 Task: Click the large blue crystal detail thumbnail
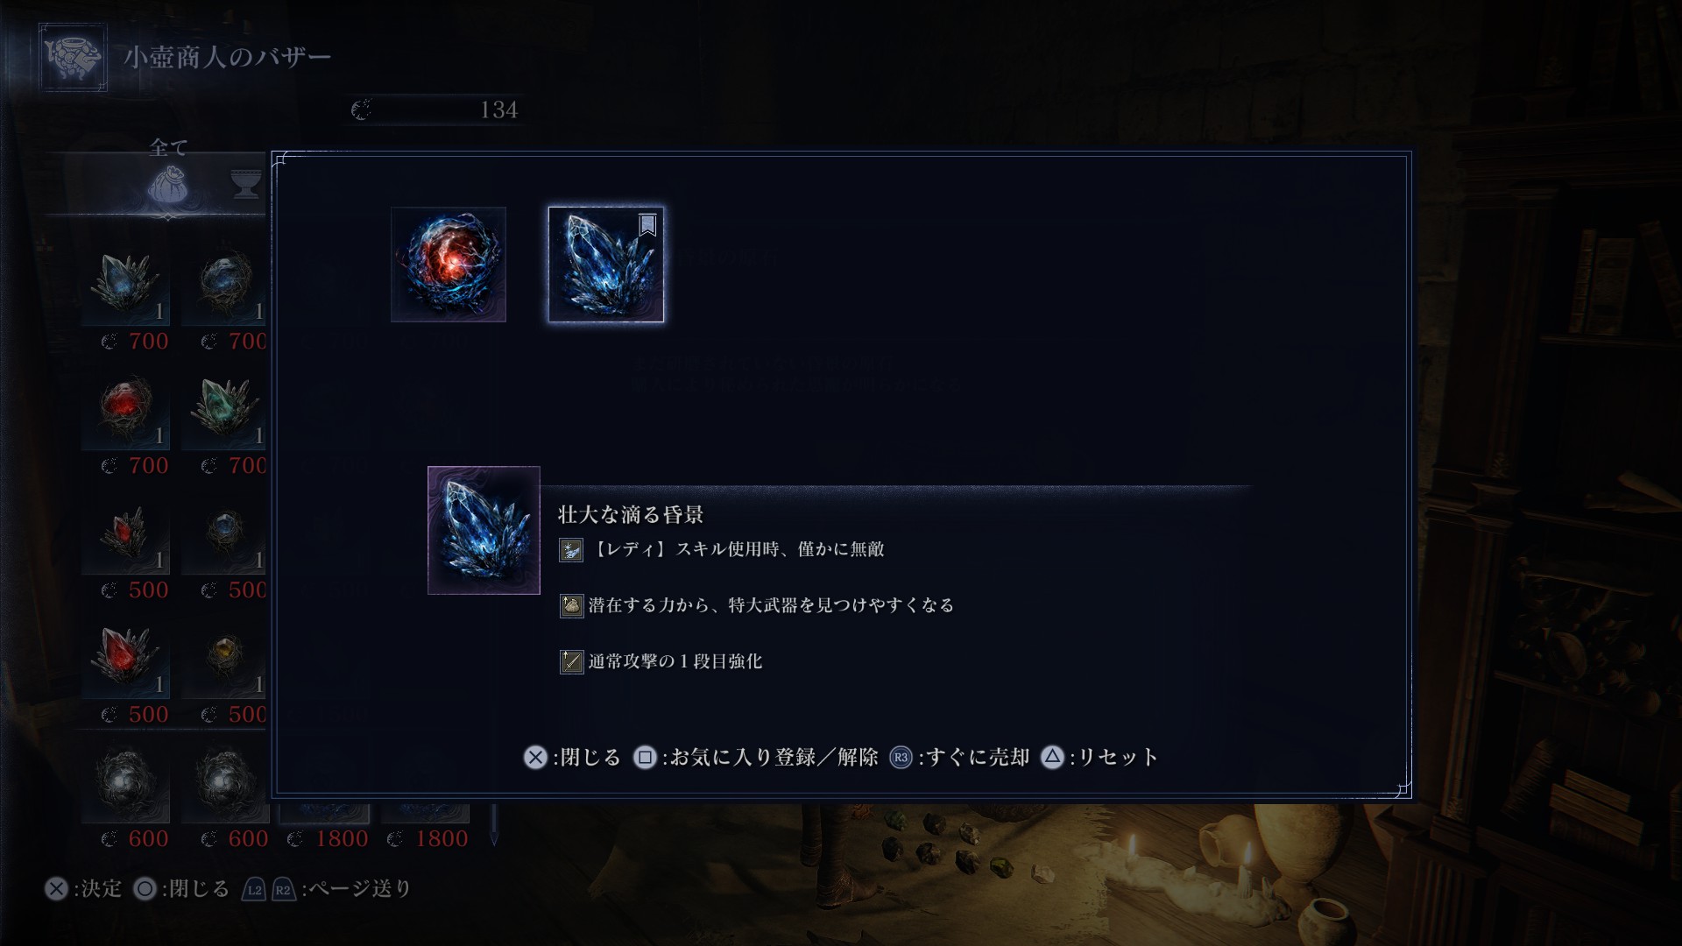[x=484, y=530]
